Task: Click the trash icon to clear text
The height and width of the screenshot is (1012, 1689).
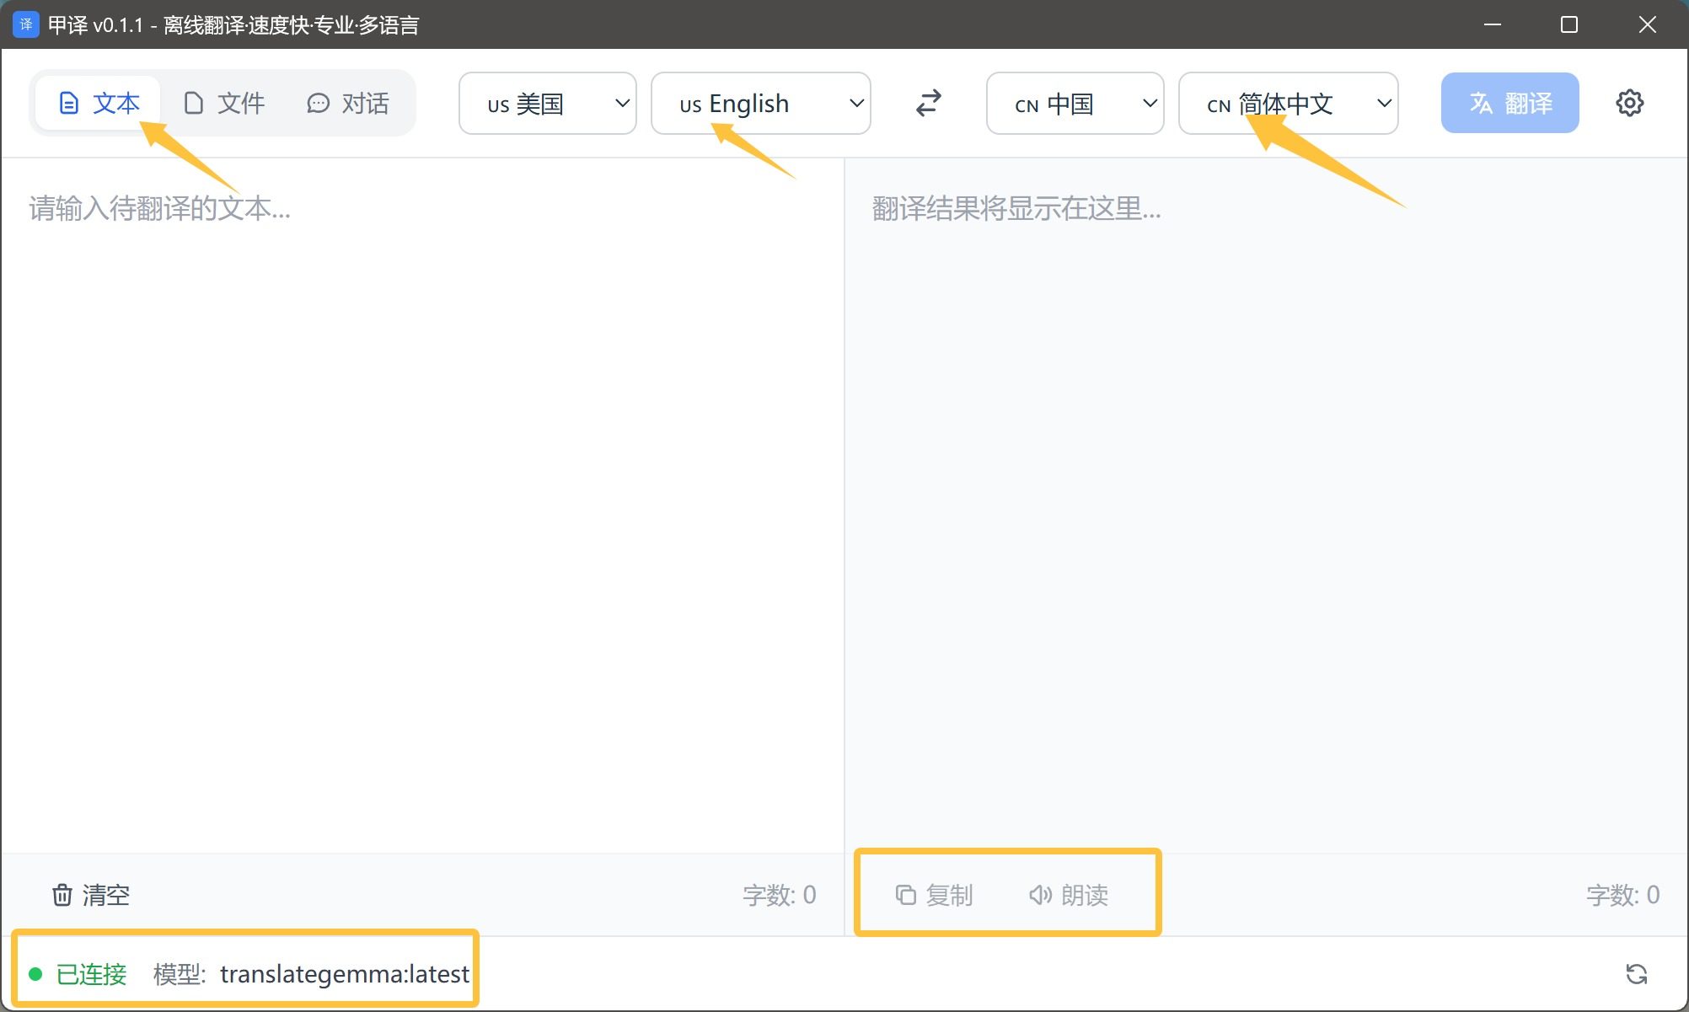Action: tap(62, 895)
